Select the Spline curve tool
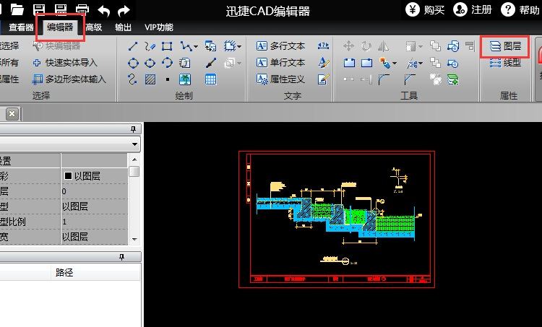This screenshot has height=327, width=542. tap(132, 79)
